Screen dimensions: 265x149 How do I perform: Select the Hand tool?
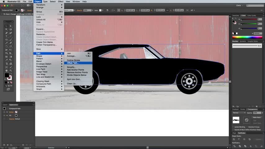click(x=7, y=70)
